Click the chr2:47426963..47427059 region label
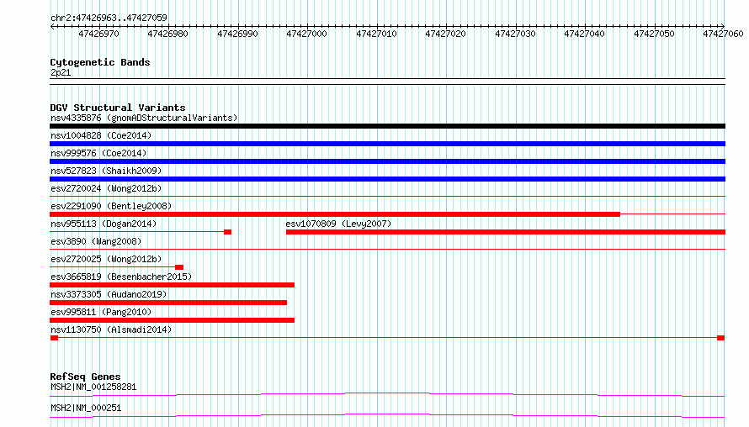The width and height of the screenshot is (749, 427). pyautogui.click(x=109, y=18)
